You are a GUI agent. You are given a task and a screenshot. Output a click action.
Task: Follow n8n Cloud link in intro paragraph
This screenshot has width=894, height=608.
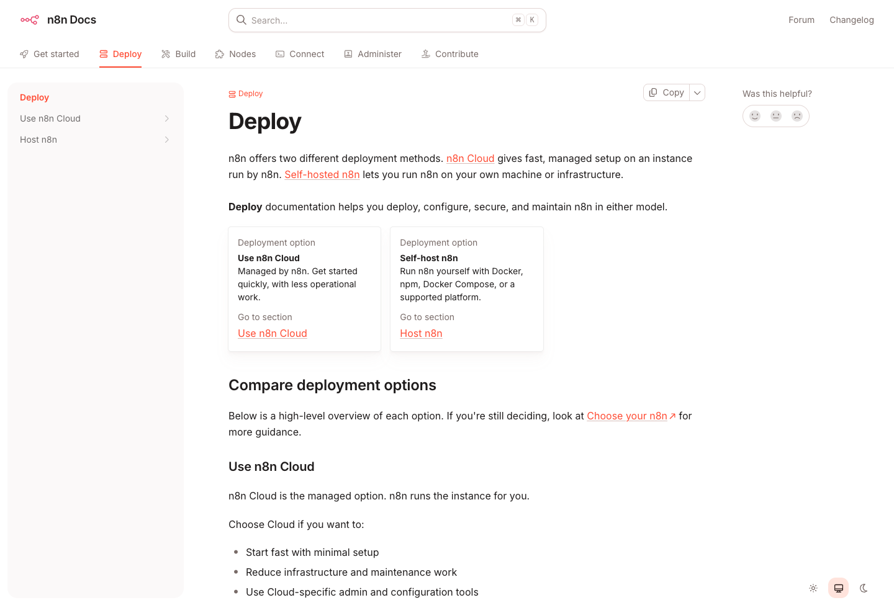470,158
